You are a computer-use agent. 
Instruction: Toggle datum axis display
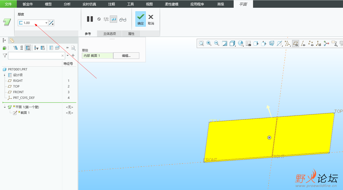coord(303,43)
